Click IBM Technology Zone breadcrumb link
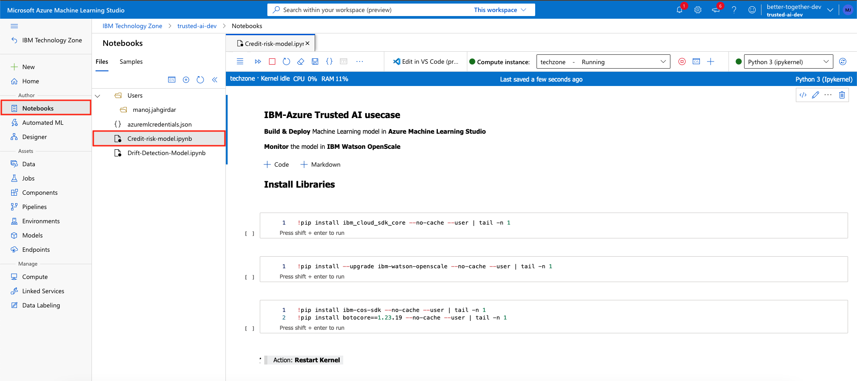The width and height of the screenshot is (857, 381). tap(133, 26)
